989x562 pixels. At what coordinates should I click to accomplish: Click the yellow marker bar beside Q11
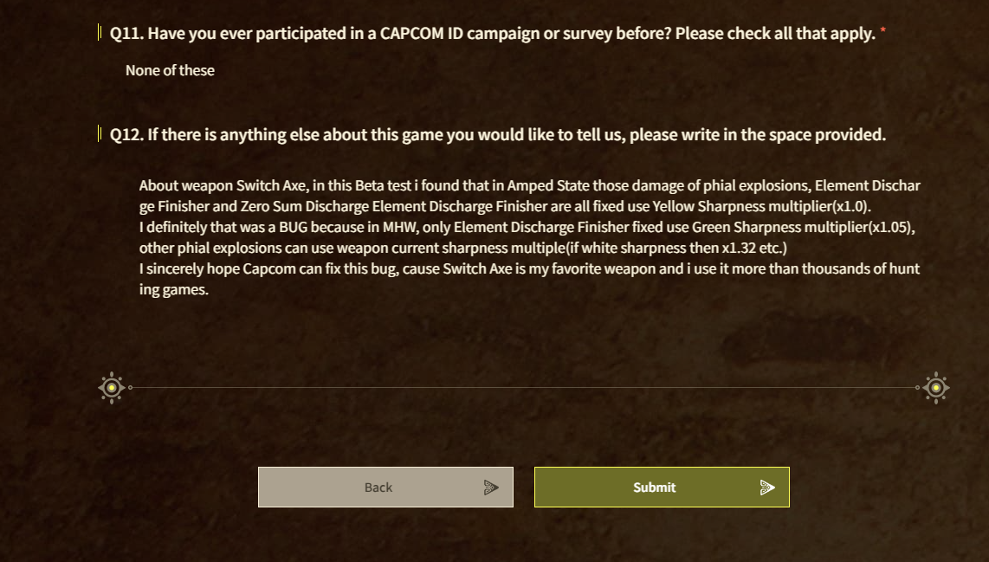[x=100, y=34]
